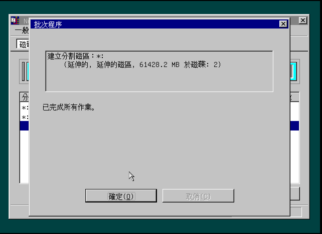This screenshot has width=322, height=234.
Task: Click the rightmost column header of partition list
Action: pyautogui.click(x=294, y=97)
